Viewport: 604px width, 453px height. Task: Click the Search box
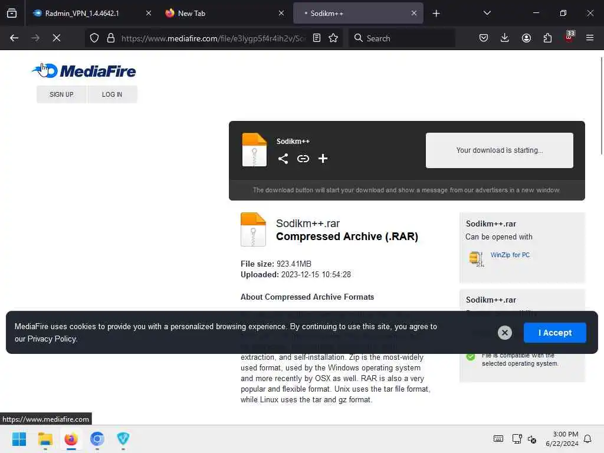point(402,38)
